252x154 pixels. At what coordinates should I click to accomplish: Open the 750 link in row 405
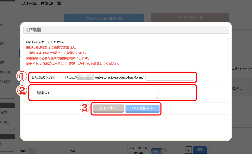click(72, 151)
